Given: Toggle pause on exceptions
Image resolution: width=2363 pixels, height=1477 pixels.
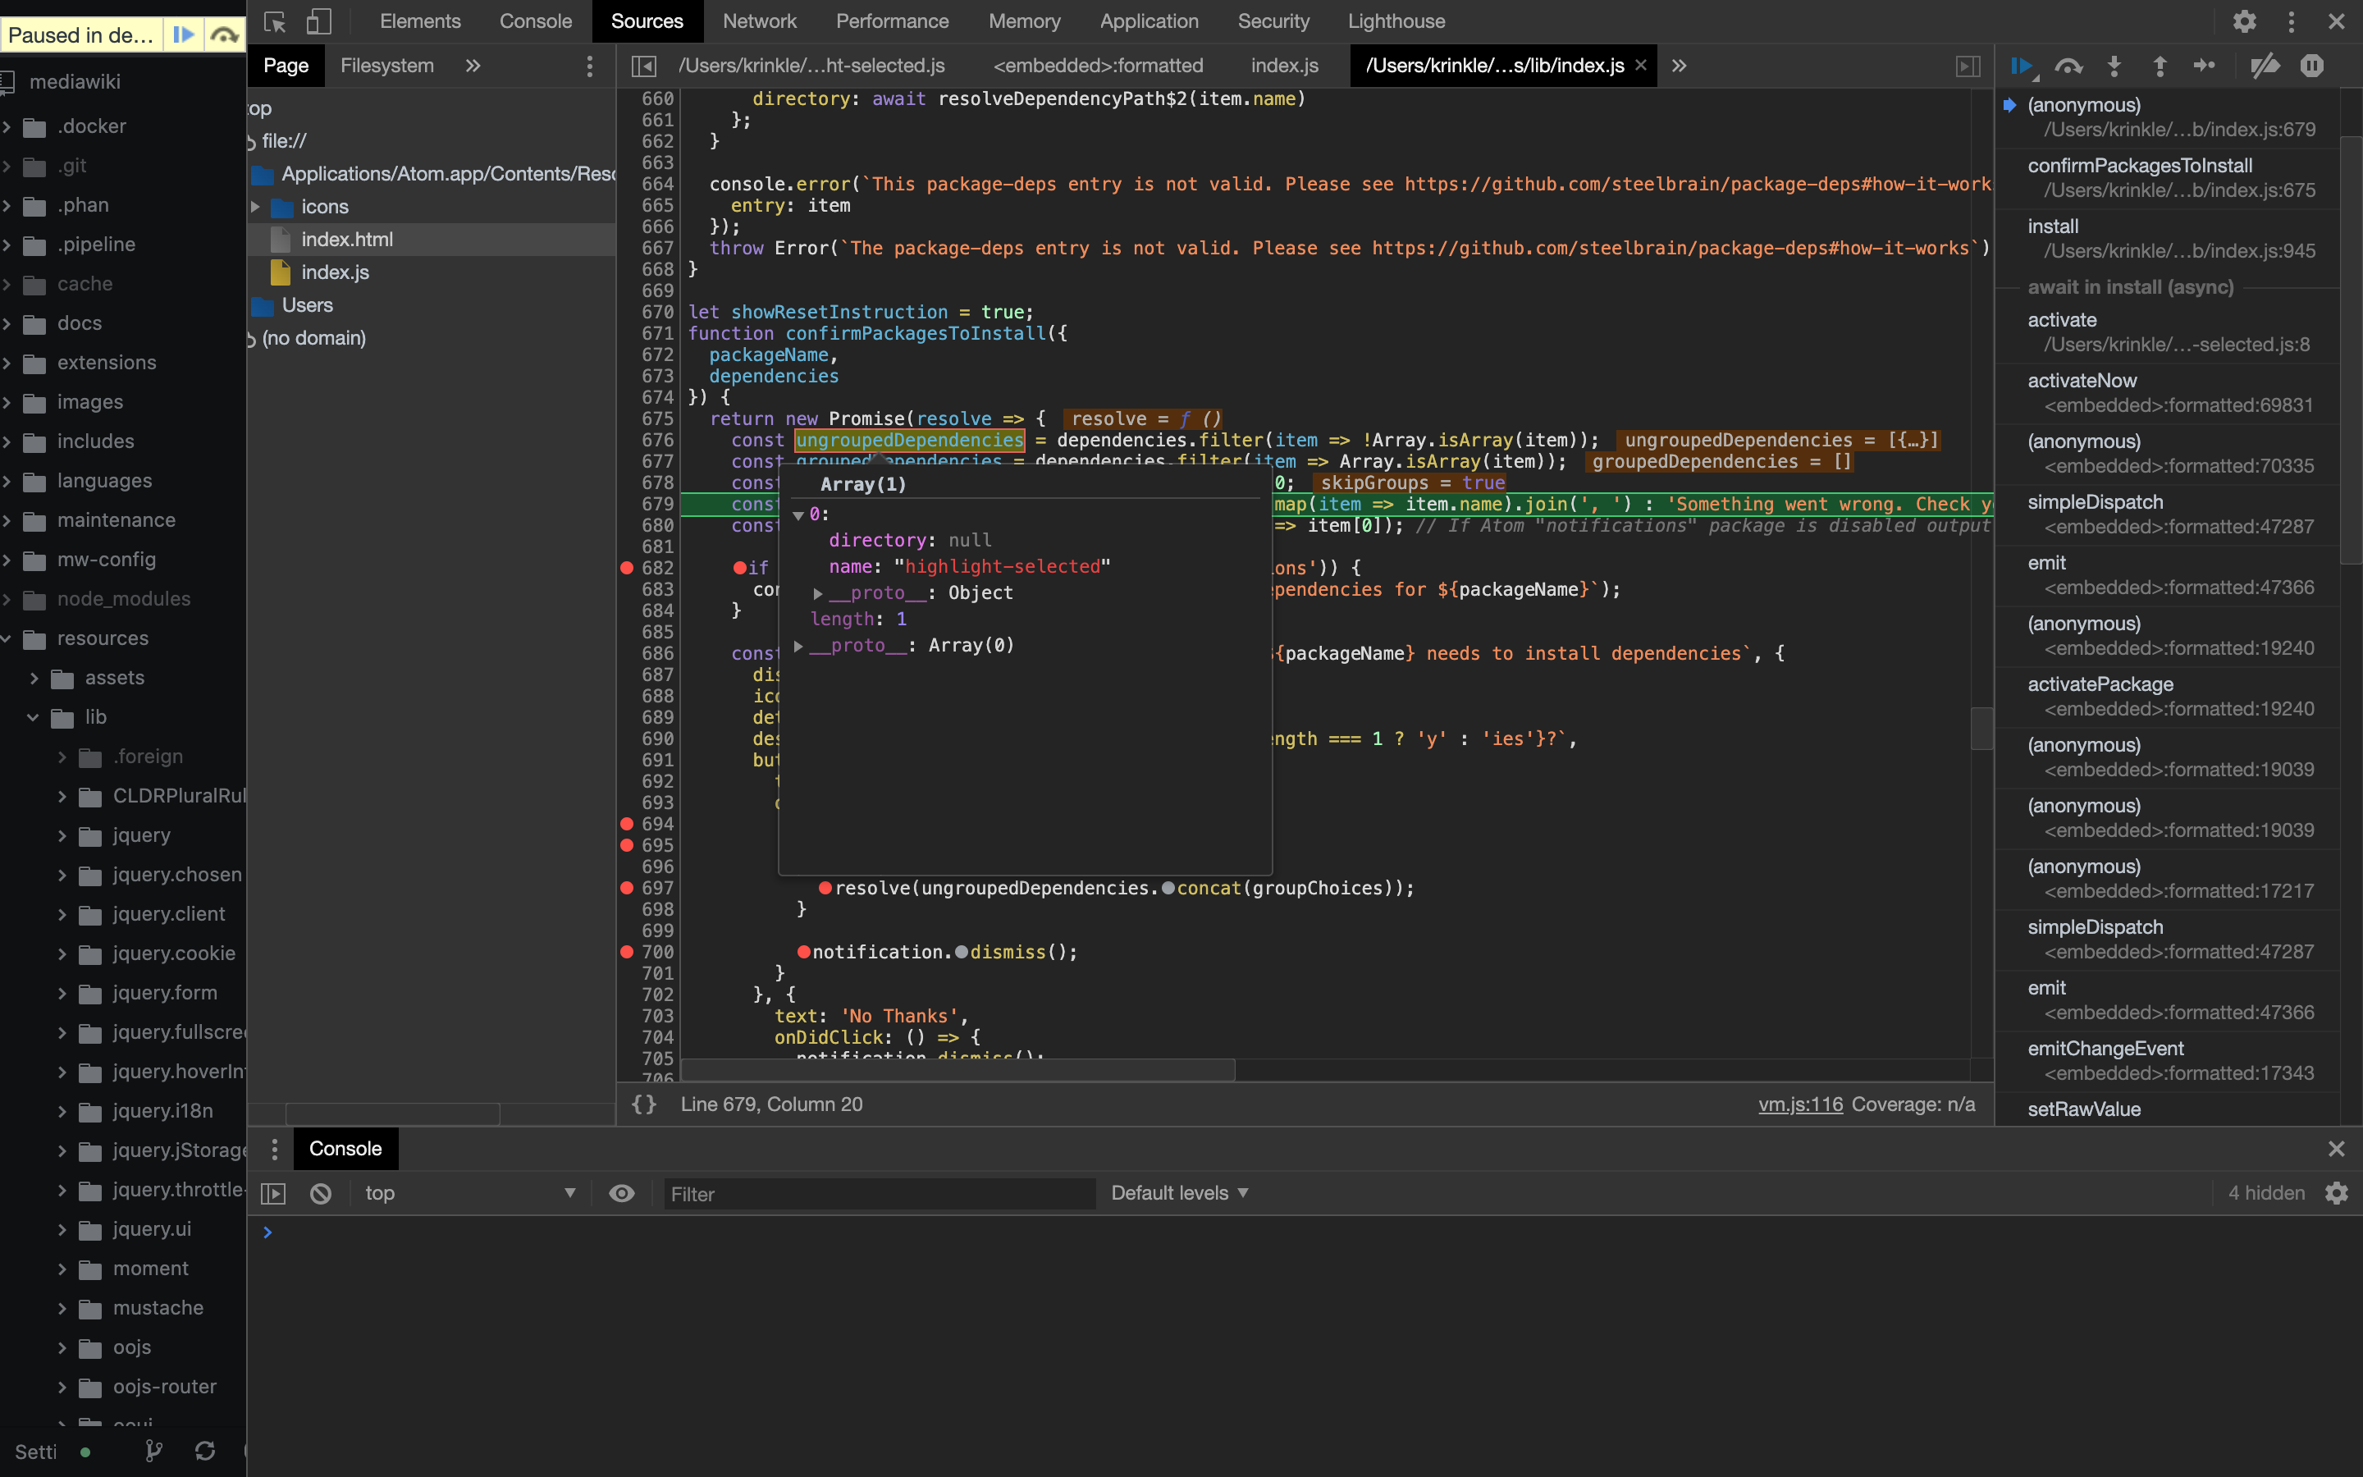Looking at the screenshot, I should (2312, 66).
